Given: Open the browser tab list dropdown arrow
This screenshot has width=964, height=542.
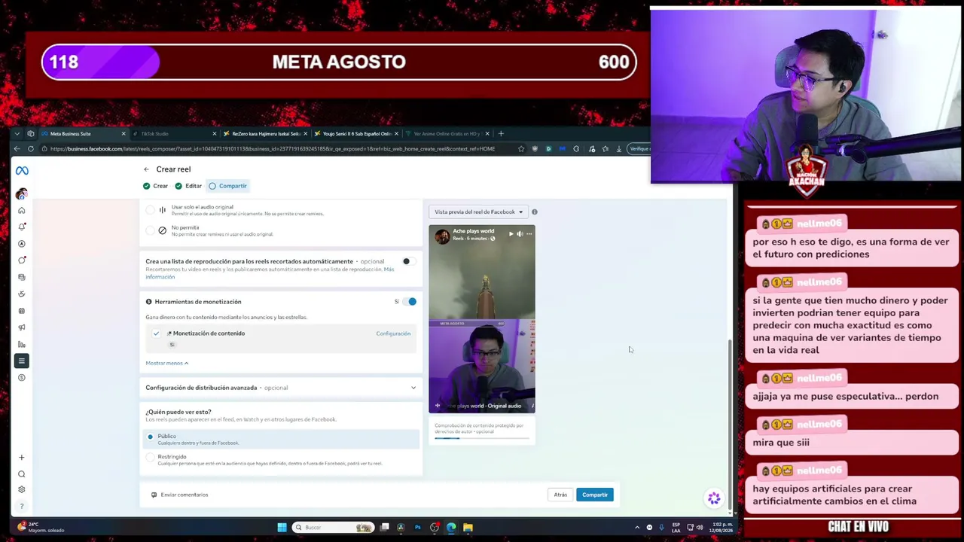Looking at the screenshot, I should click(17, 134).
